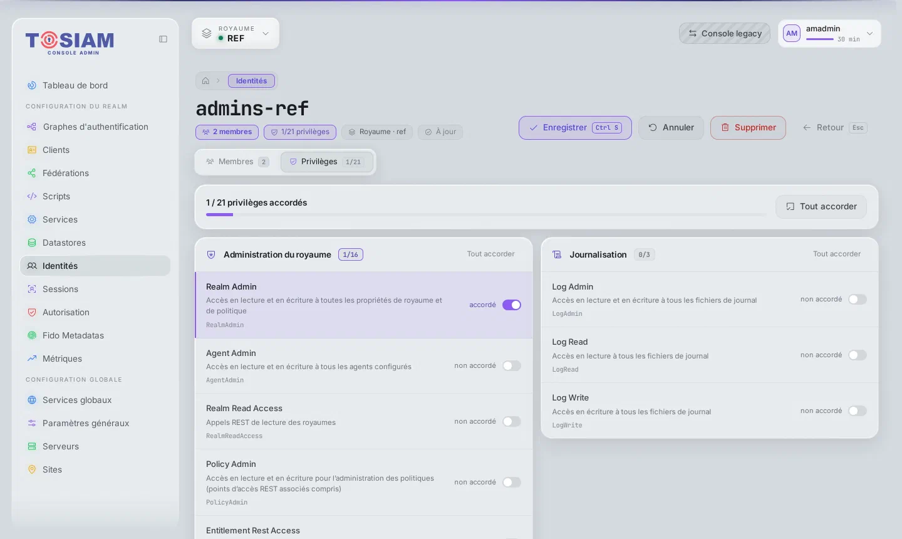Image resolution: width=902 pixels, height=539 pixels.
Task: Enable the Log Read privilege toggle
Action: (x=858, y=355)
